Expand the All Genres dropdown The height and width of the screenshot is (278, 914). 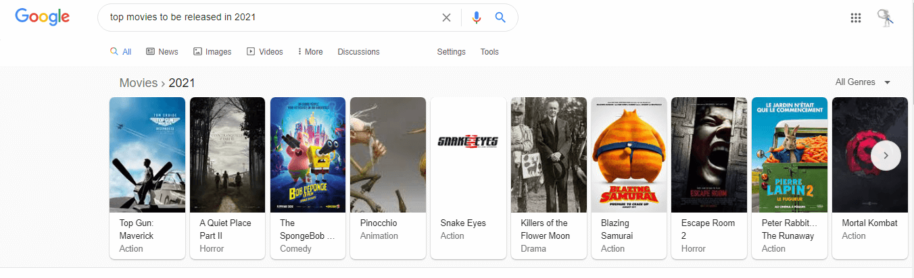coord(863,82)
